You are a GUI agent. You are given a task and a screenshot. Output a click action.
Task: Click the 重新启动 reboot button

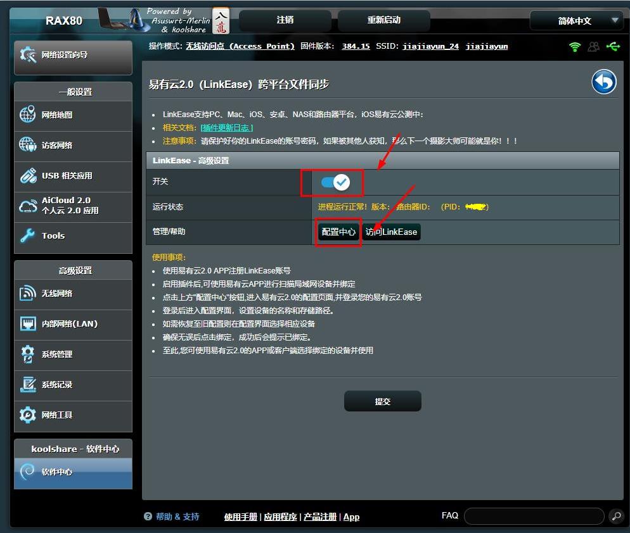pos(383,20)
